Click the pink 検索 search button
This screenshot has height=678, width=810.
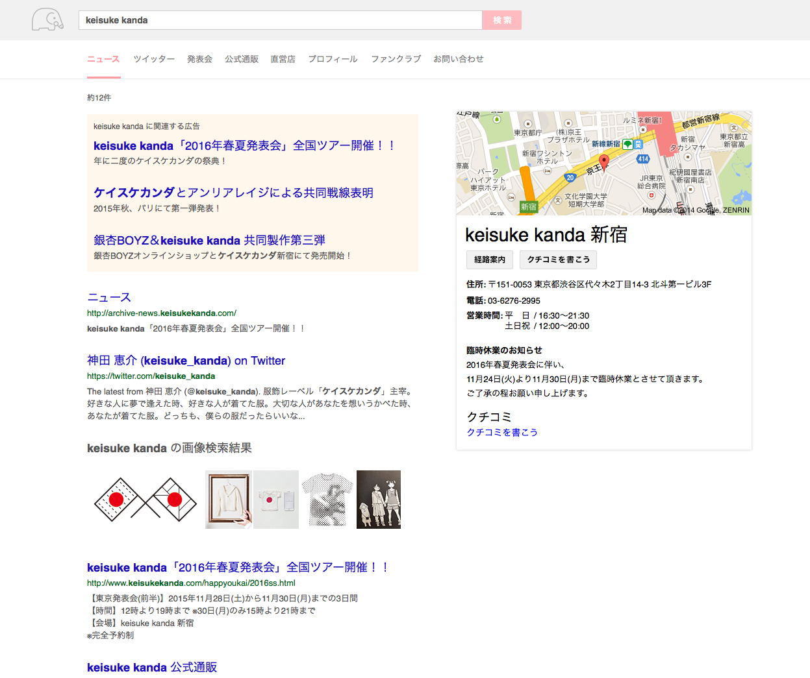pos(501,20)
